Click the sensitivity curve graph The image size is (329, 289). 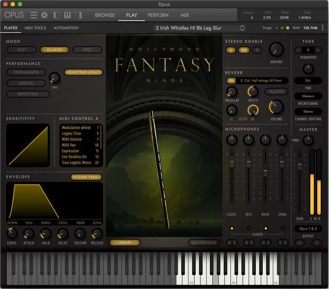pyautogui.click(x=28, y=145)
